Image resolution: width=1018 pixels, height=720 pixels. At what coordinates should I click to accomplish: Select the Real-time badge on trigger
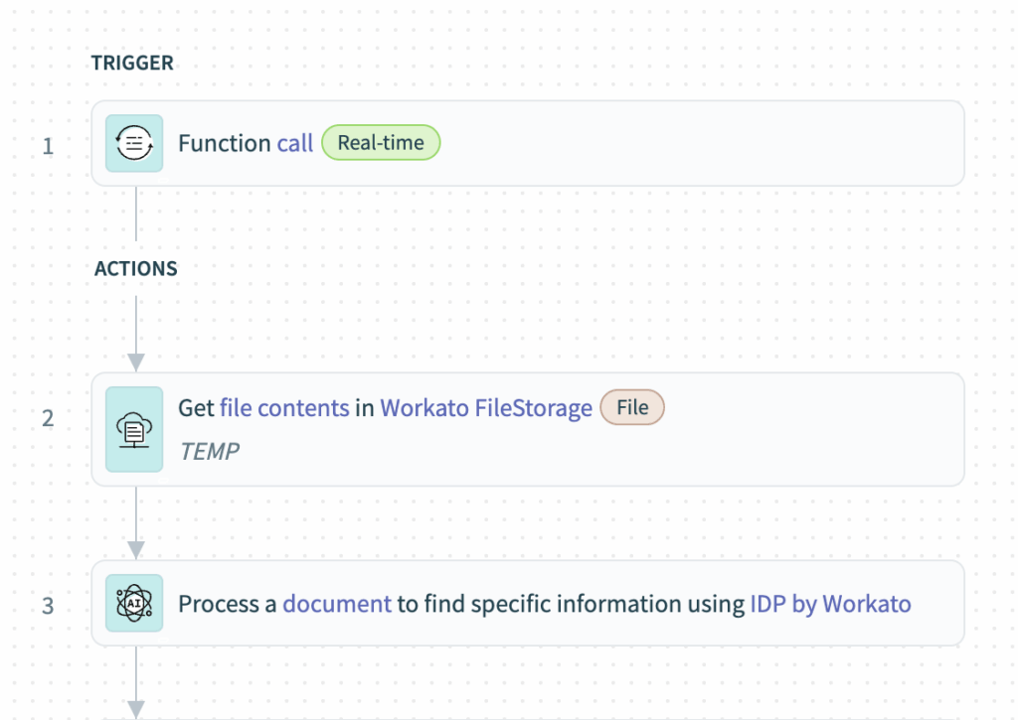pos(381,143)
